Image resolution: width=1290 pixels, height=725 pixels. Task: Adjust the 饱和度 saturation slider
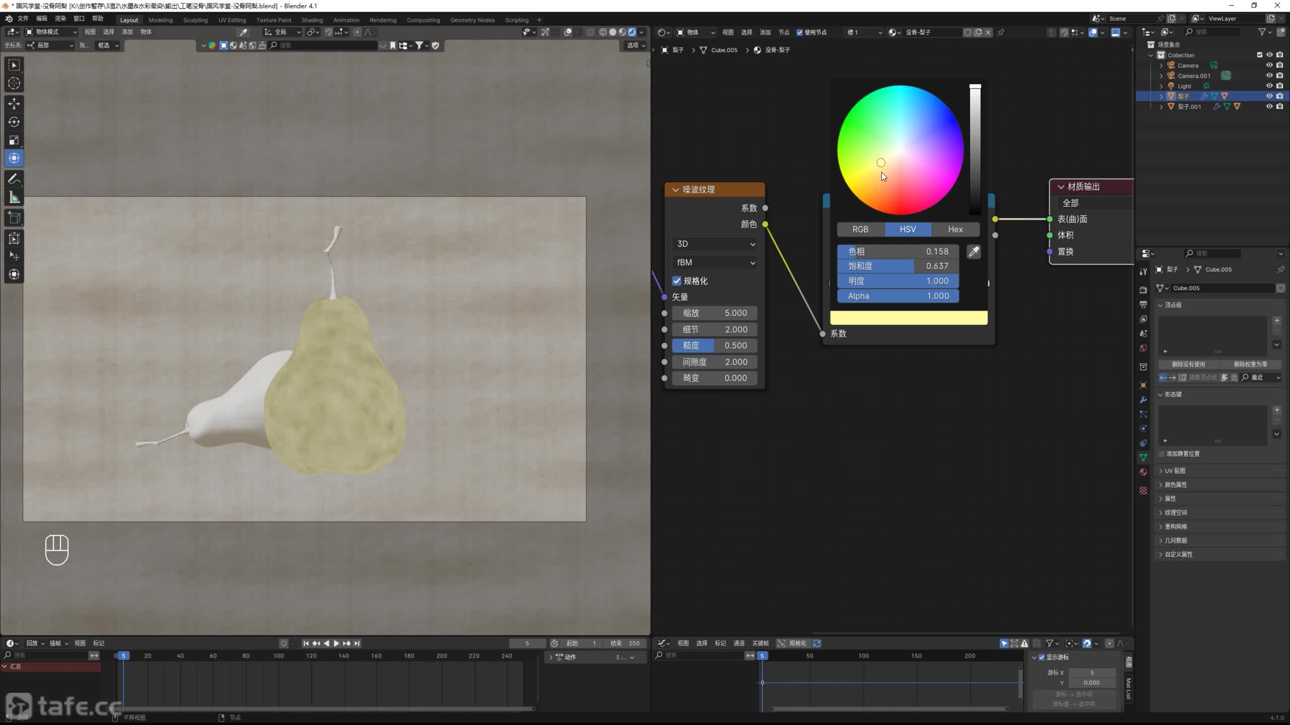pos(897,266)
